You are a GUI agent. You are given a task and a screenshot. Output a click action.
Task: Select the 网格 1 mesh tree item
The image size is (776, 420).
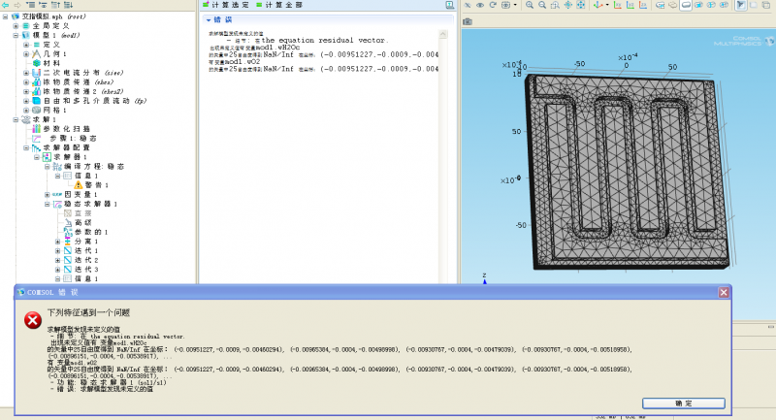[x=52, y=110]
